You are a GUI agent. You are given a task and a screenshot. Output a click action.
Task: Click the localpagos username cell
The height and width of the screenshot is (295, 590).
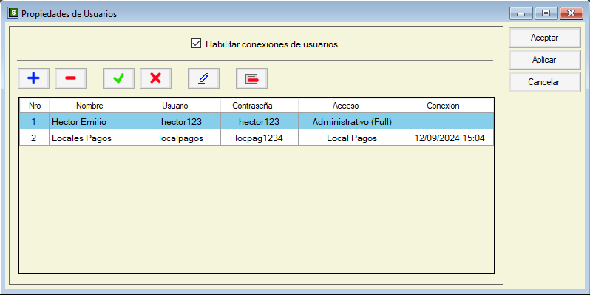click(182, 138)
